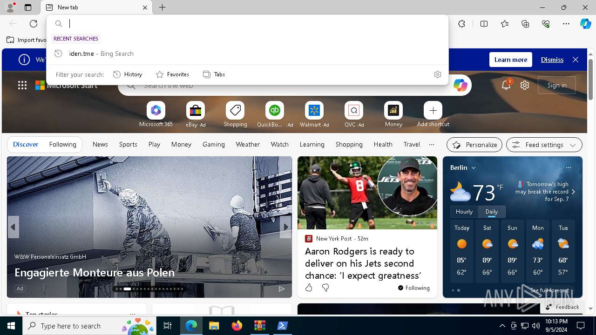This screenshot has width=596, height=335.
Task: Dismiss the blue banner
Action: coord(552,60)
